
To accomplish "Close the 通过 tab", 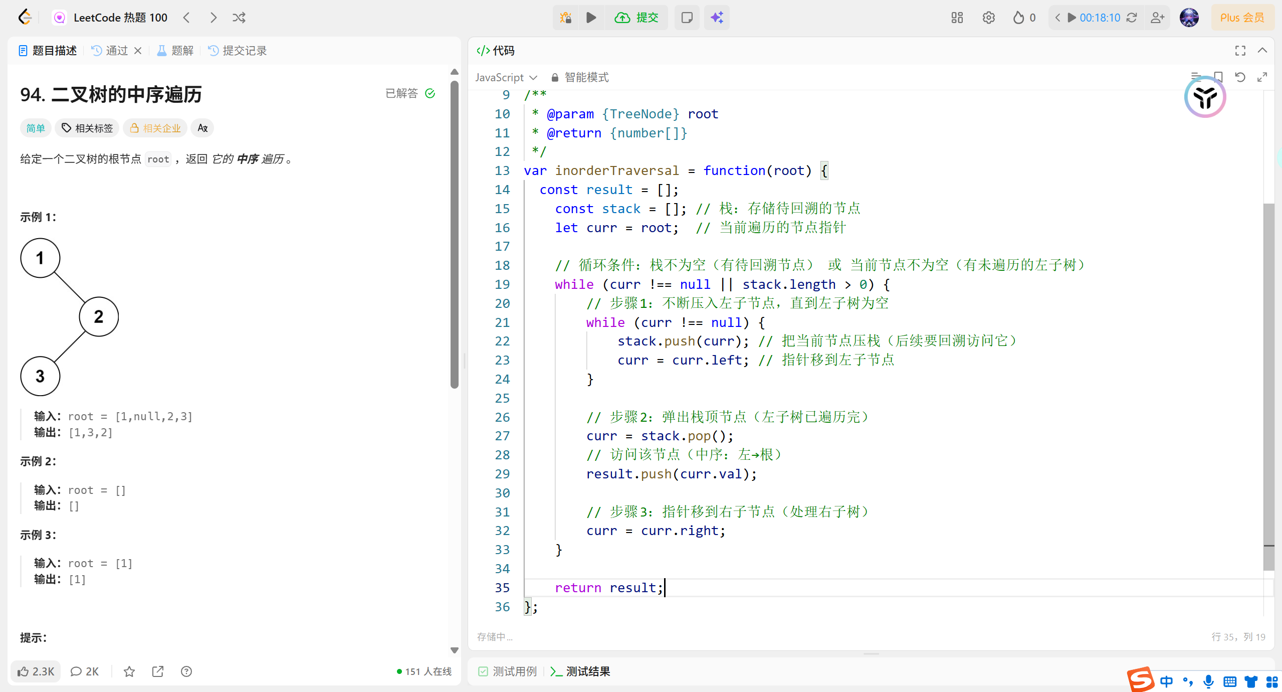I will 138,51.
